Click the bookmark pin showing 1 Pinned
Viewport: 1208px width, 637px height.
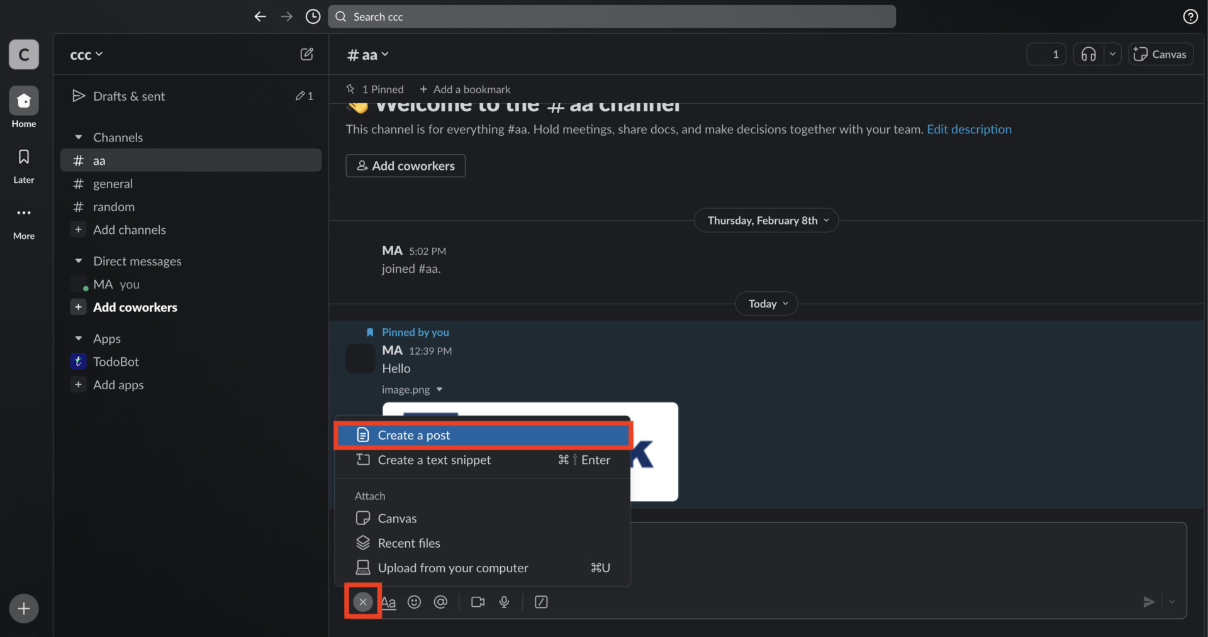[x=375, y=89]
